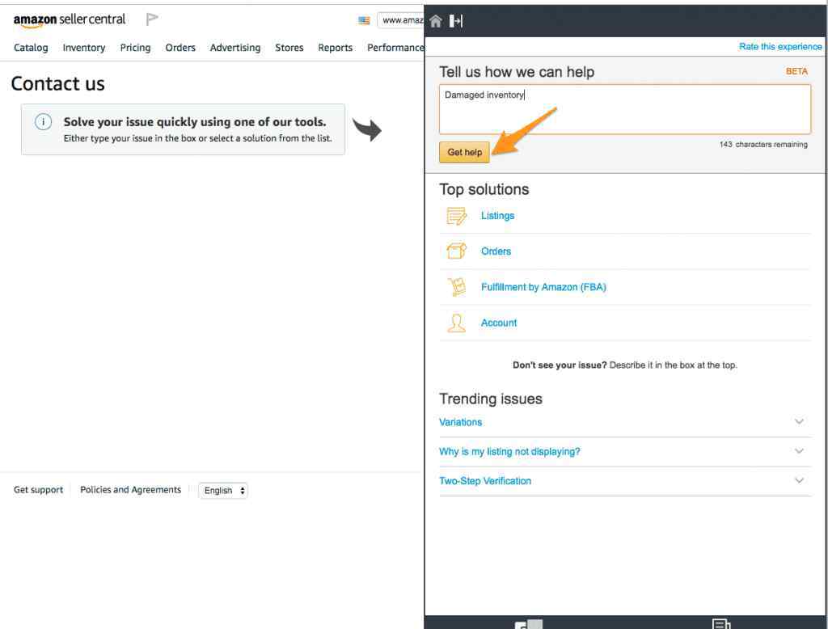Click the Orders box icon

coord(456,251)
